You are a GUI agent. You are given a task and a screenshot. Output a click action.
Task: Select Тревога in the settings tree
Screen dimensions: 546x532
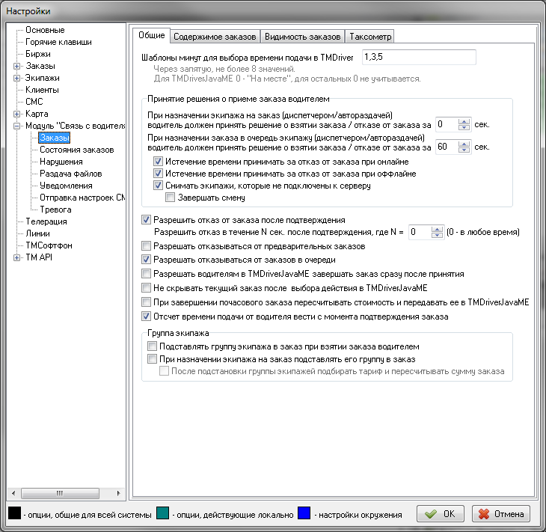55,210
